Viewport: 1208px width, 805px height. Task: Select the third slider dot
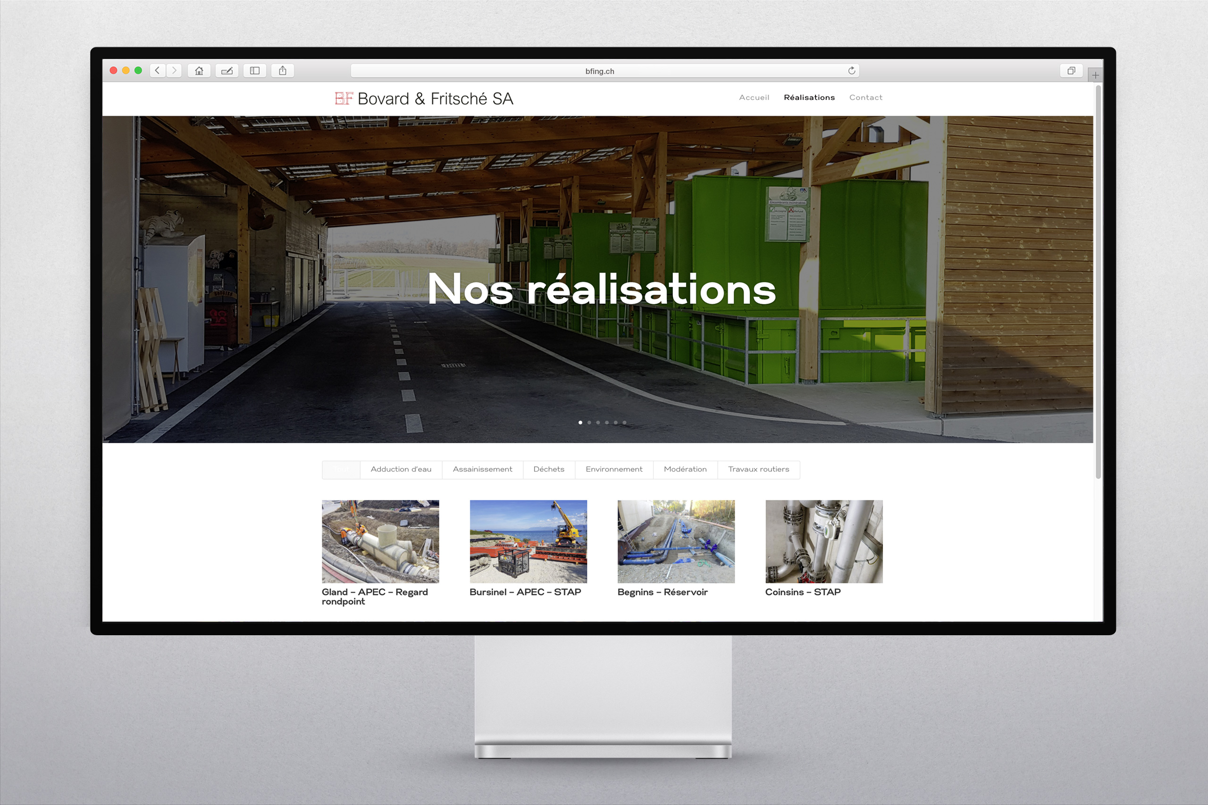click(598, 423)
